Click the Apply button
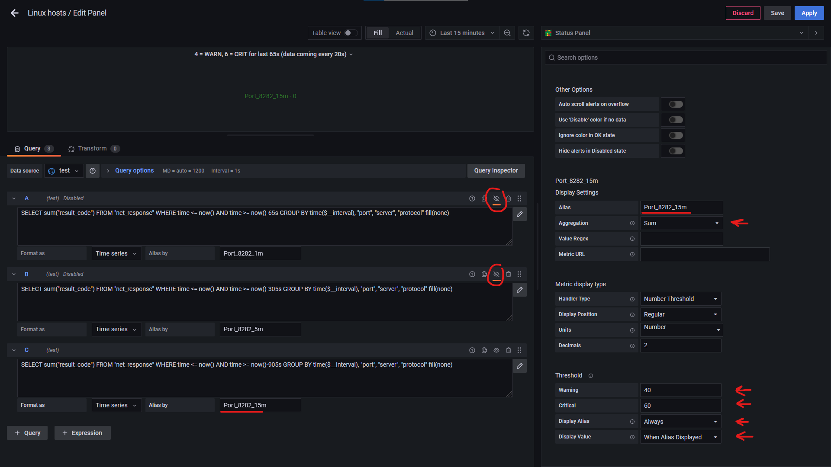Image resolution: width=831 pixels, height=467 pixels. pyautogui.click(x=808, y=13)
